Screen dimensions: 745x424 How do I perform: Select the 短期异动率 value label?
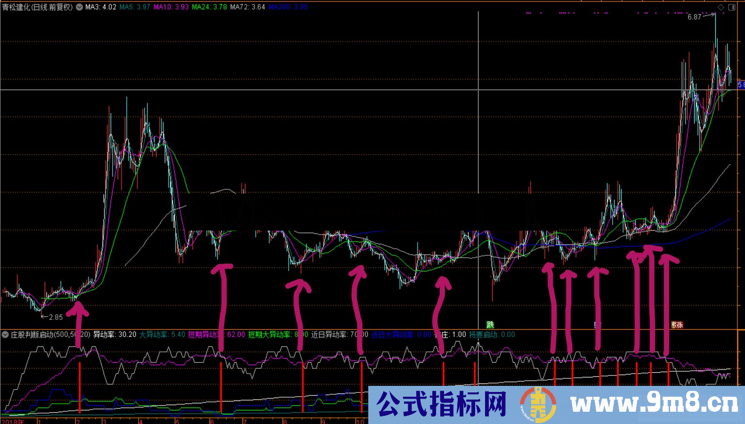217,334
